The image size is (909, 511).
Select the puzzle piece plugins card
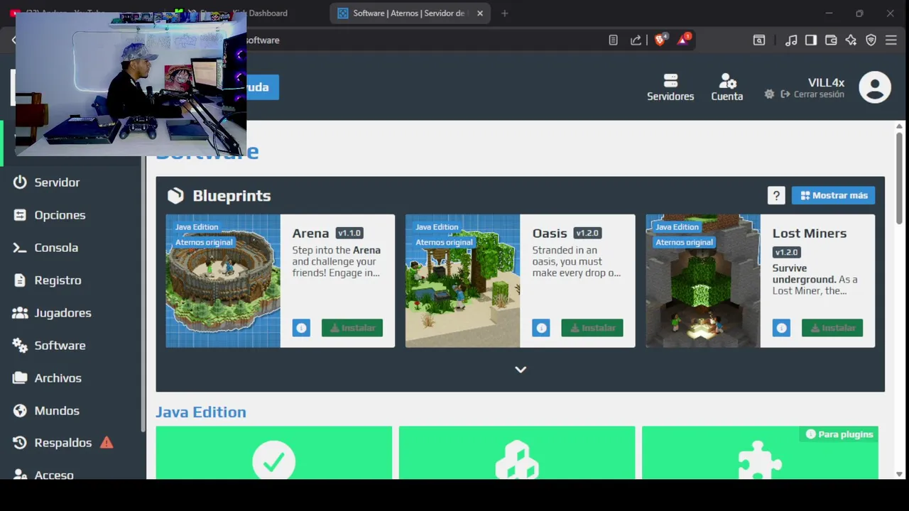click(x=760, y=453)
